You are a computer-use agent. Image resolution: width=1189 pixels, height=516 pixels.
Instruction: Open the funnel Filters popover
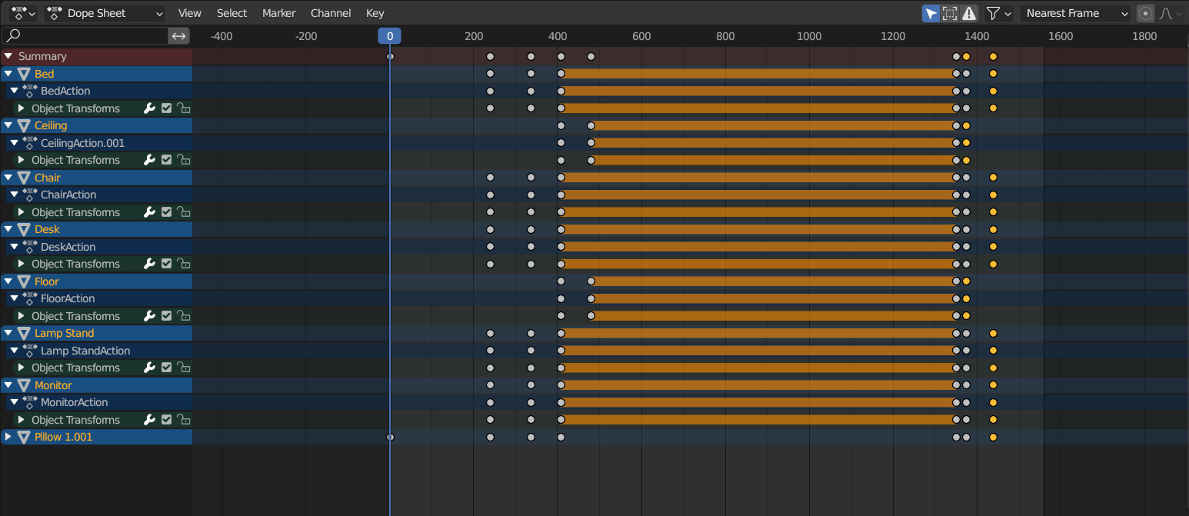pyautogui.click(x=998, y=13)
